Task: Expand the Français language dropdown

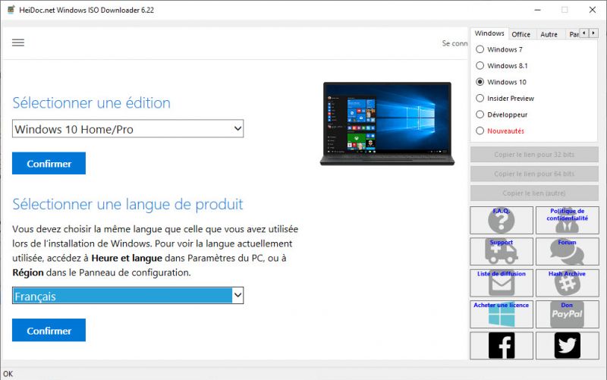Action: click(127, 296)
